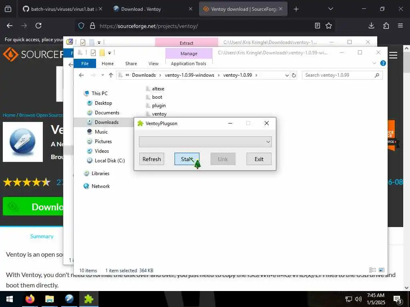410x307 pixels.
Task: Click New folder icon in quick access toolbar
Action: (x=102, y=53)
